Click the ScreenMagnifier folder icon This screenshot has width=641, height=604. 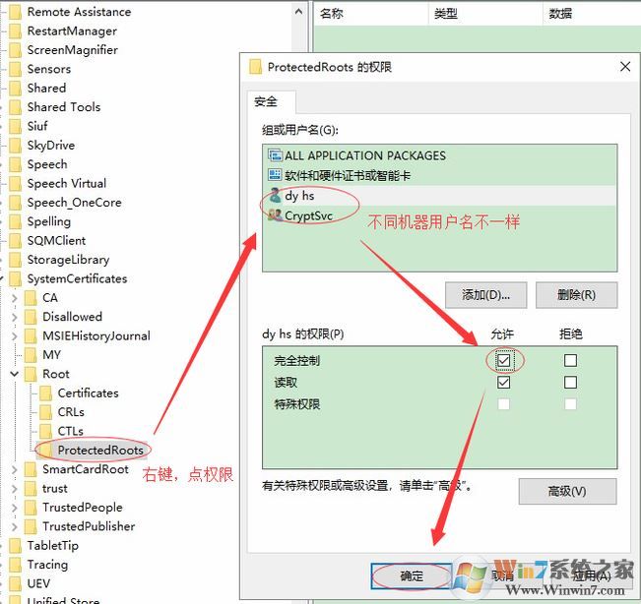pos(15,50)
